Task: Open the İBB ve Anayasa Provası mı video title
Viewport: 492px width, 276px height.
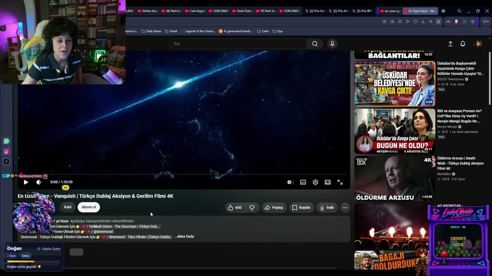Action: click(x=459, y=116)
